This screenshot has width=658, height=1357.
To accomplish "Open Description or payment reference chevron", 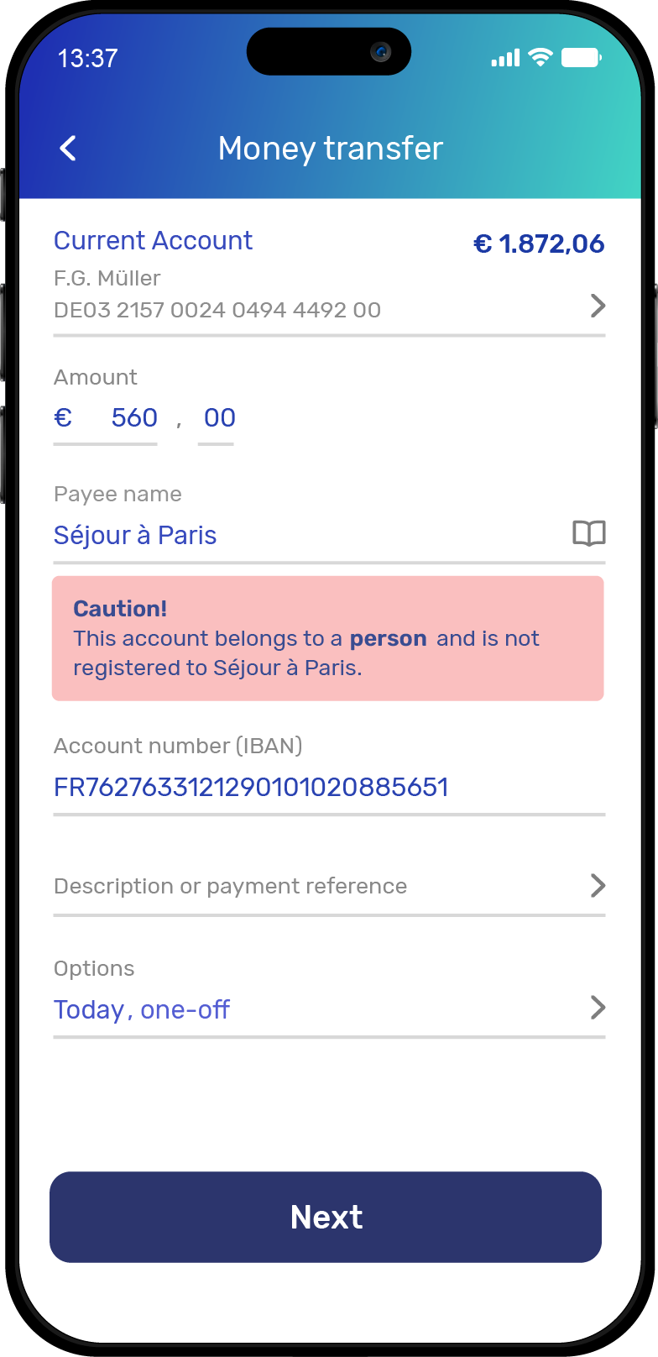I will point(598,885).
